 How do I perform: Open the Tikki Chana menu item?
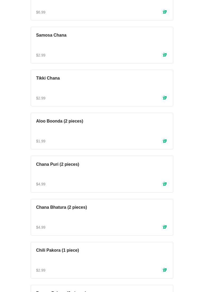point(48,78)
